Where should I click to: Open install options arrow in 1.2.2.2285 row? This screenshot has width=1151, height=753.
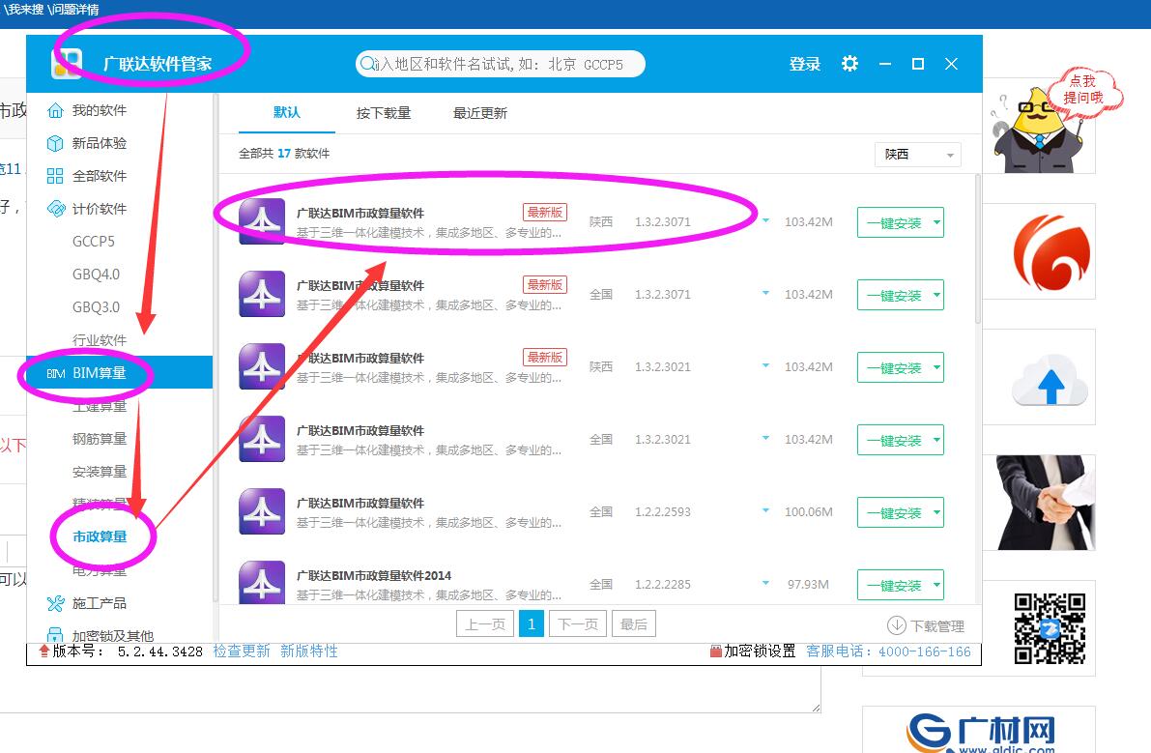936,585
